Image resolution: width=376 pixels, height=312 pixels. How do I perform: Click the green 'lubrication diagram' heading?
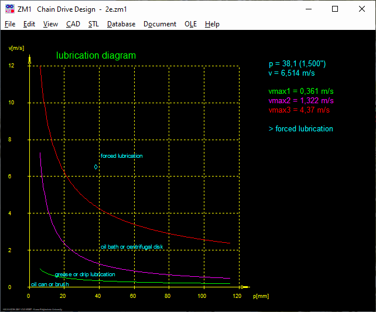click(96, 56)
